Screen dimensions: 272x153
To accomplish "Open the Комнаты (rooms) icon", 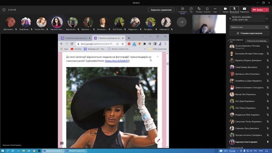I will [x=207, y=10].
